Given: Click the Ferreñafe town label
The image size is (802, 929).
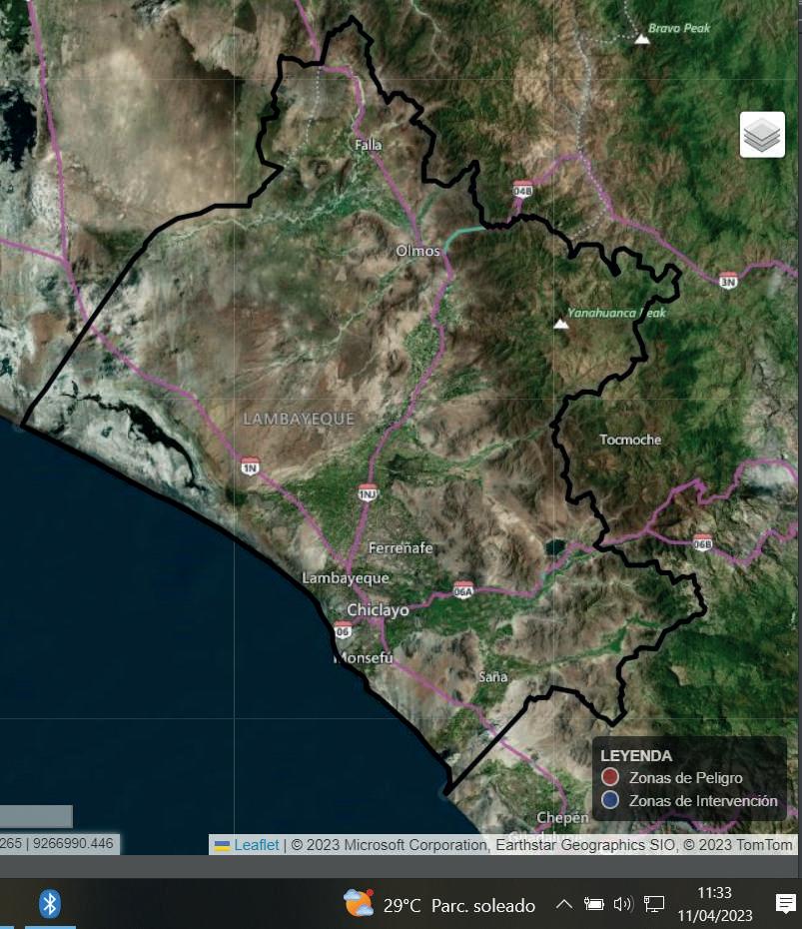Looking at the screenshot, I should (x=401, y=548).
